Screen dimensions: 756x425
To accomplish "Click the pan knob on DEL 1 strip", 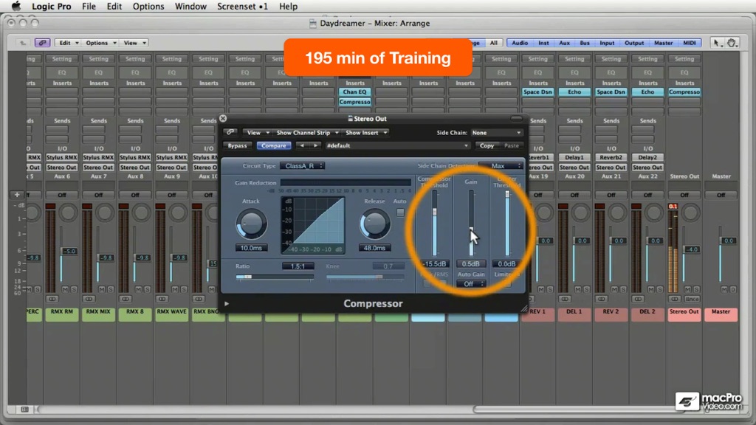I will [x=581, y=213].
